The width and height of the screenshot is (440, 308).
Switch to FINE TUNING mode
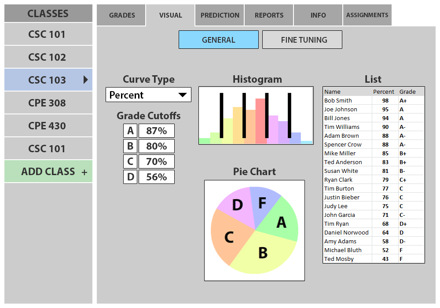302,40
